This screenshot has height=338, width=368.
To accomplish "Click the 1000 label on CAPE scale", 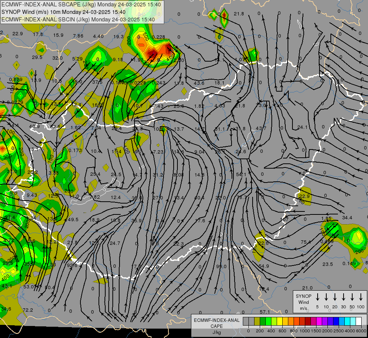I will [304, 331].
